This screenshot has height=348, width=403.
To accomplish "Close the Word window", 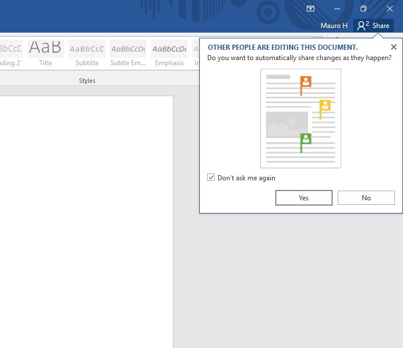I will pos(390,9).
